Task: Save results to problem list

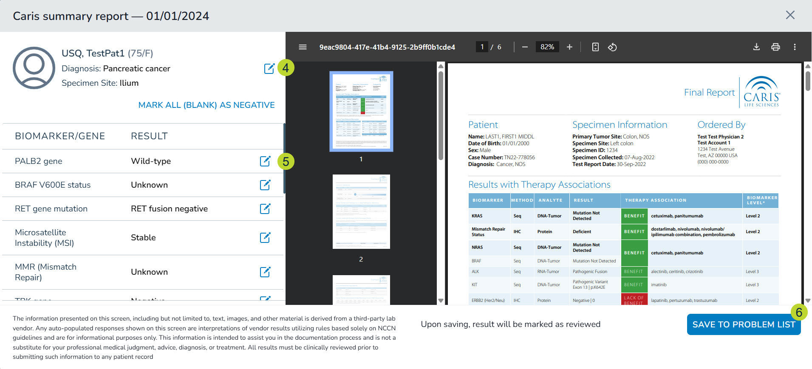Action: [744, 324]
